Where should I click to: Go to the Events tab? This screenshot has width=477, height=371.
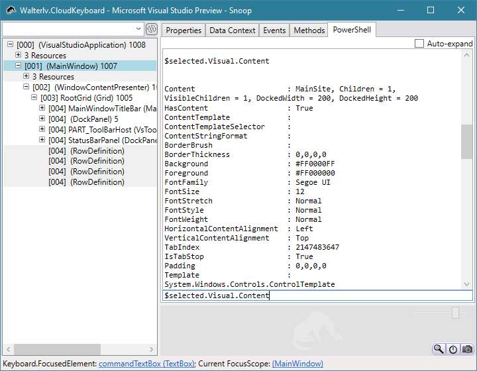click(274, 30)
